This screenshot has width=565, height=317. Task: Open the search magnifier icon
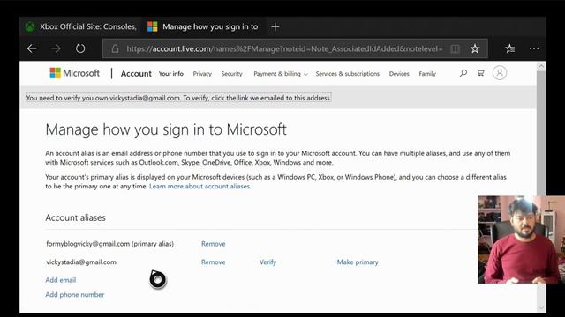coord(463,73)
